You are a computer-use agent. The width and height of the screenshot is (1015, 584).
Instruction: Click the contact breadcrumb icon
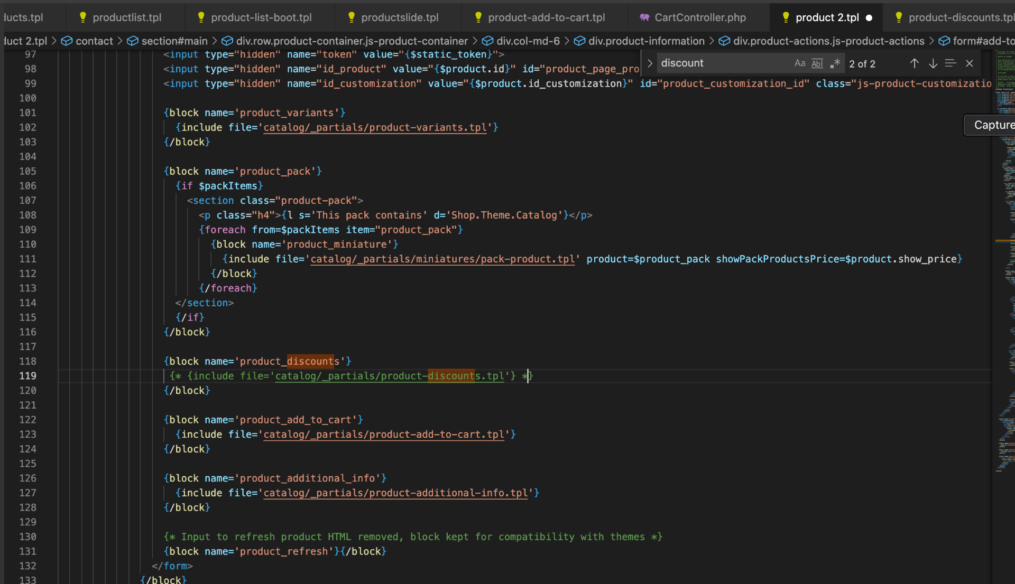coord(67,41)
